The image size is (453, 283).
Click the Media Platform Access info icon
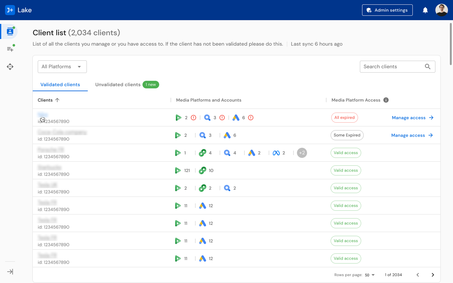click(x=386, y=100)
